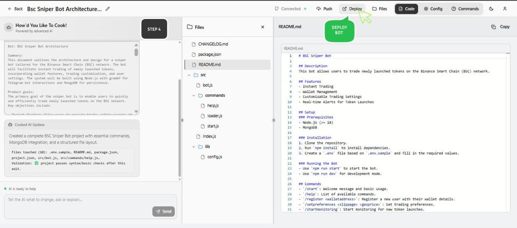Open the user account profile icon
The width and height of the screenshot is (517, 228).
tap(505, 9)
